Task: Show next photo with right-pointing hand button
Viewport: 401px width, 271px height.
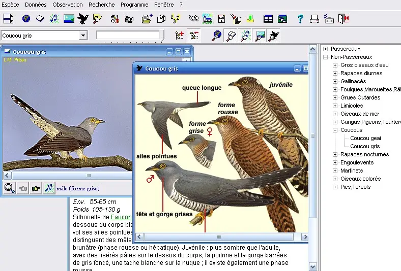Action: click(36, 188)
